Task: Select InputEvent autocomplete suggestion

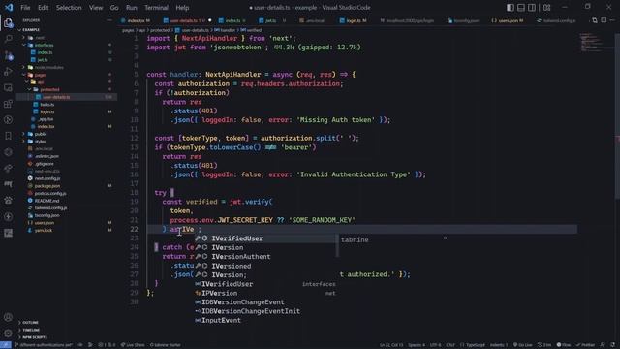Action: (x=264, y=321)
